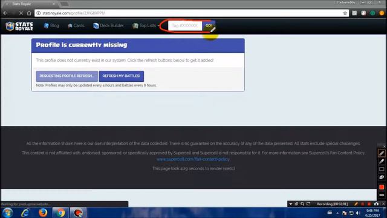The height and width of the screenshot is (218, 387).
Task: Open the screen recorder app in taskbar
Action: coord(78,213)
